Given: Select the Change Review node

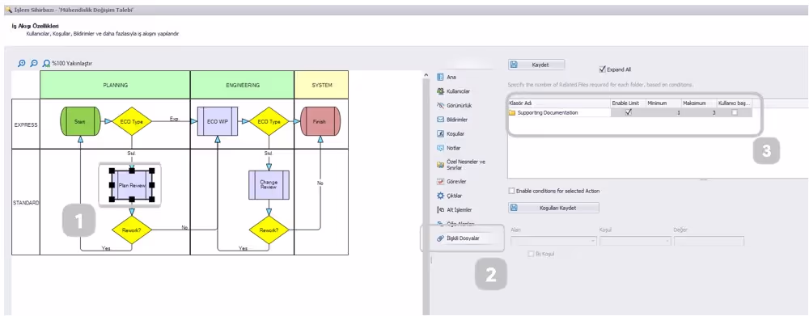Looking at the screenshot, I should click(x=269, y=185).
